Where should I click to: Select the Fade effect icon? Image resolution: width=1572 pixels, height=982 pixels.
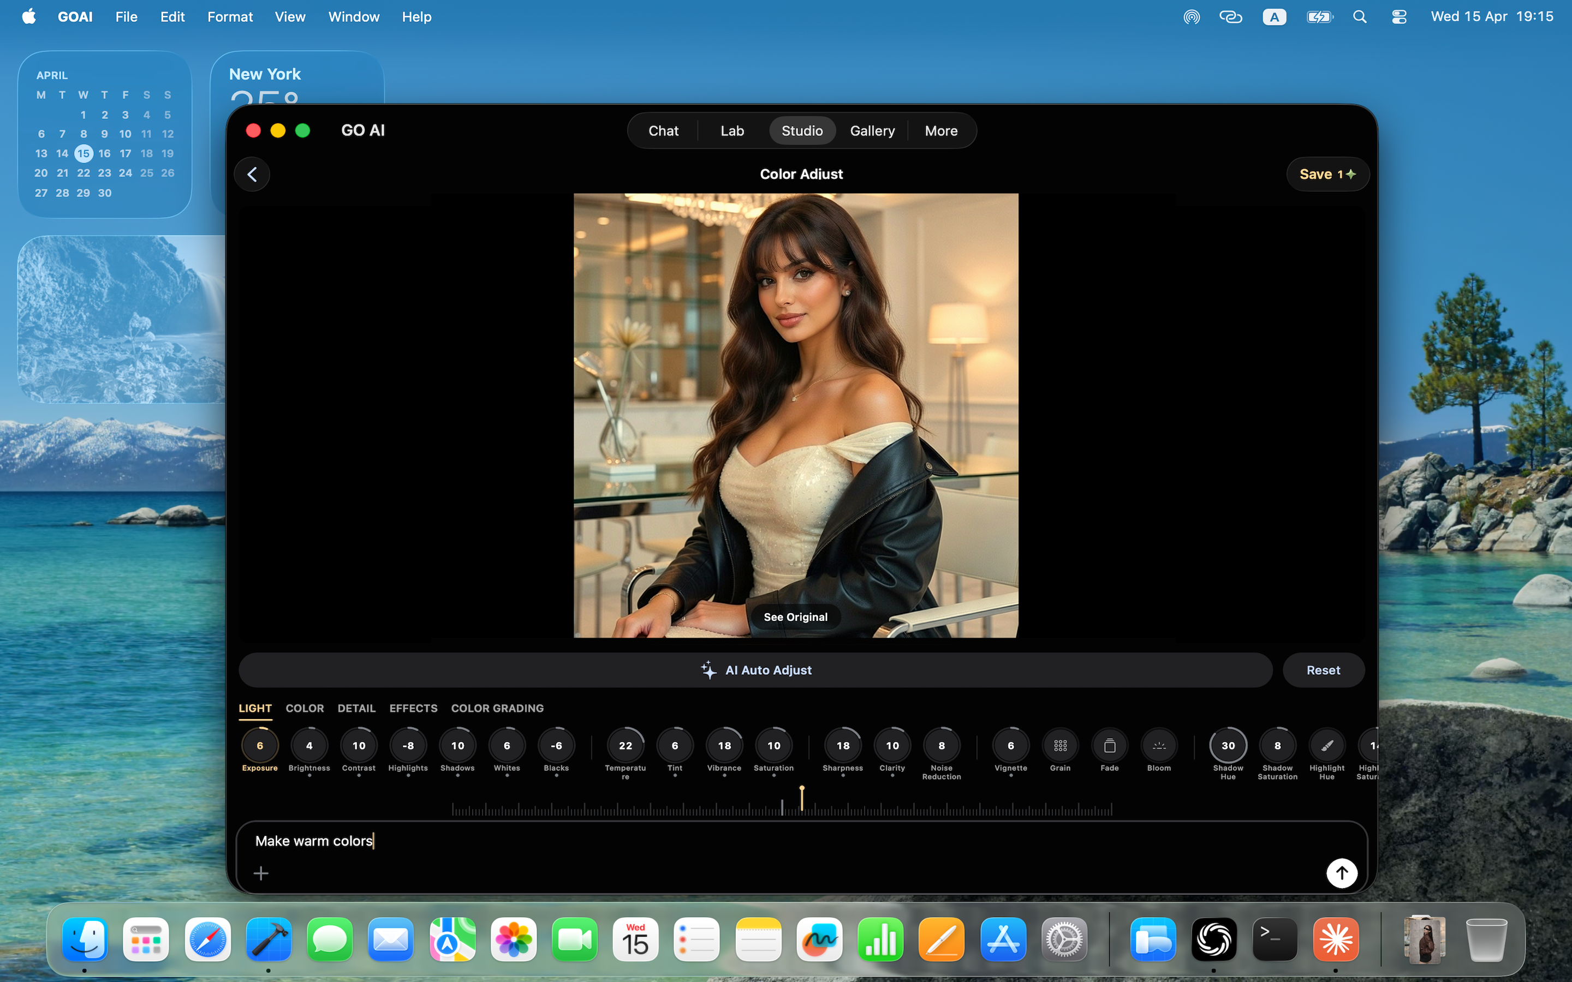coord(1110,746)
